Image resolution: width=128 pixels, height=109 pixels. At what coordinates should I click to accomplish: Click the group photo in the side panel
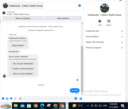(104, 8)
